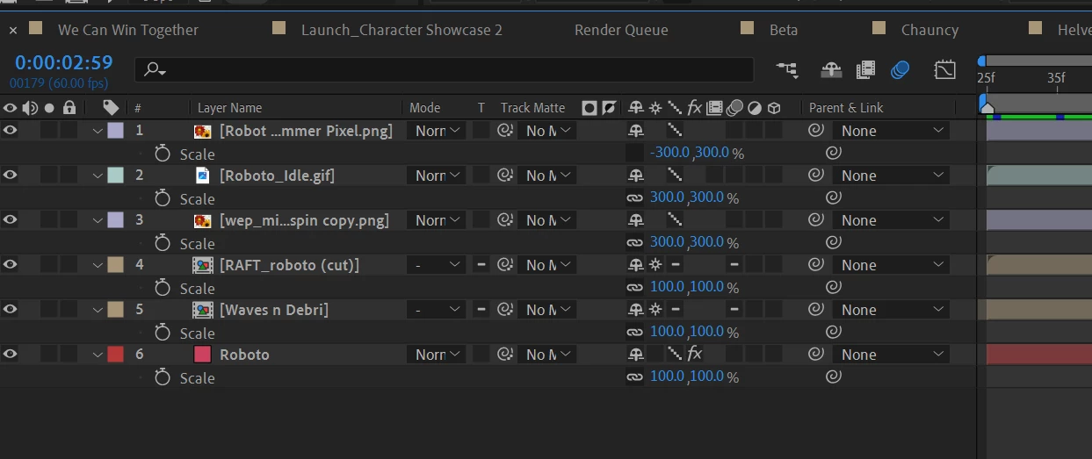Open the composition mini-flowchart icon
Viewport: 1092px width, 459px height.
787,69
